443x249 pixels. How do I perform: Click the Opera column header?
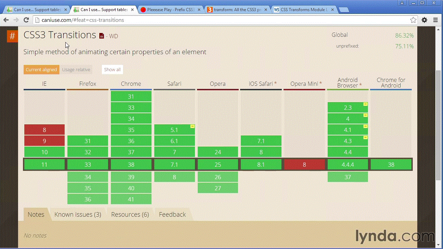(x=218, y=84)
